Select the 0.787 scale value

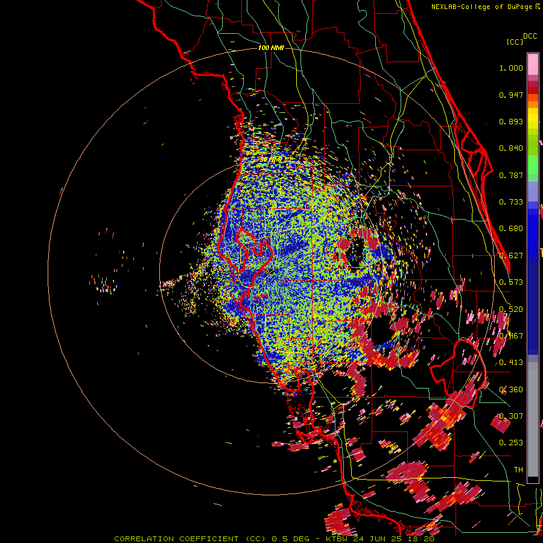coord(511,175)
